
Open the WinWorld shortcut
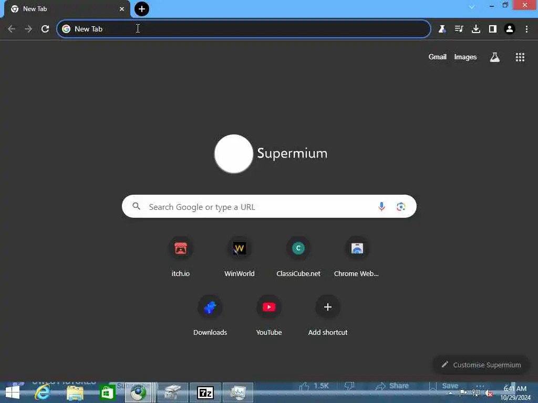(x=240, y=257)
